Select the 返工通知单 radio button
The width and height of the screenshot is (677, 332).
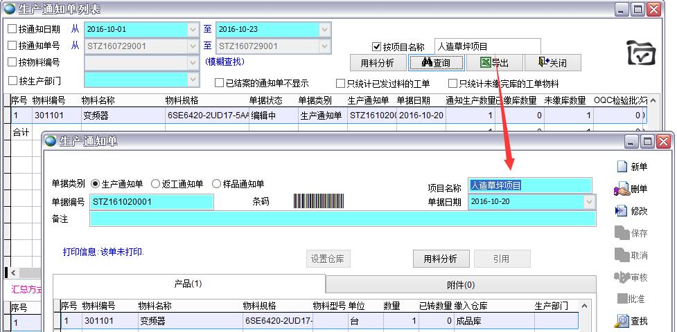click(156, 184)
